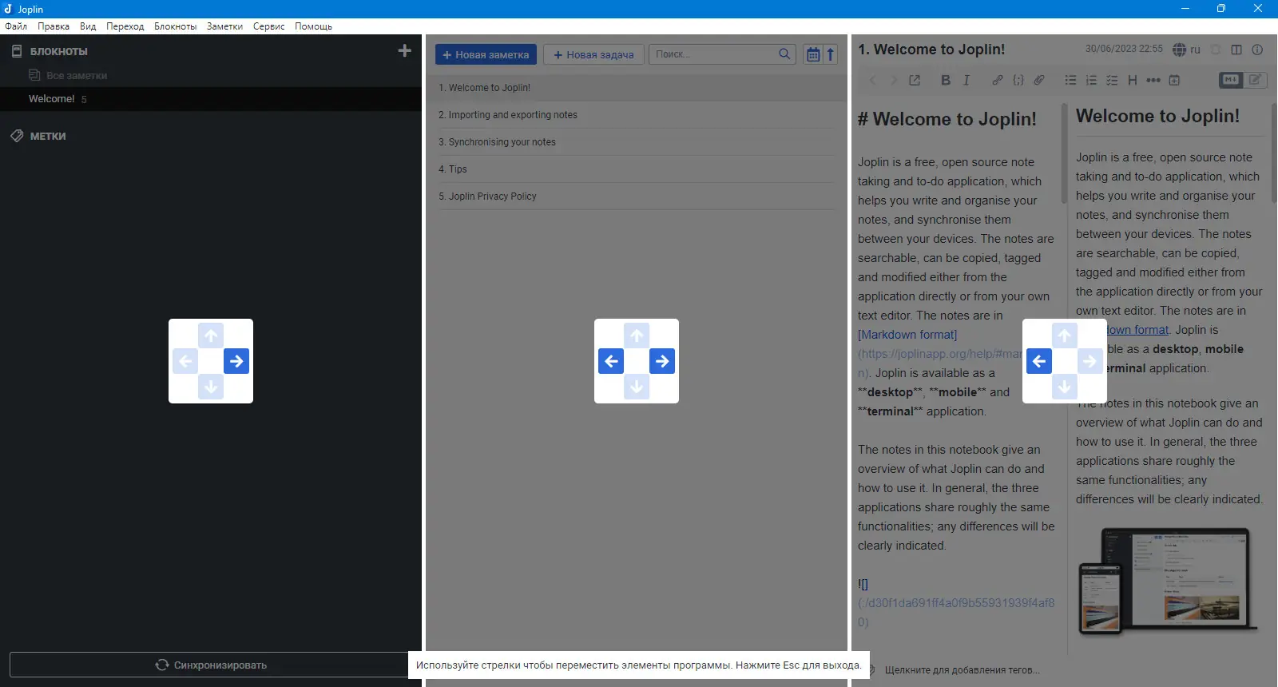Apply italic formatting
This screenshot has height=687, width=1278.
click(x=966, y=80)
